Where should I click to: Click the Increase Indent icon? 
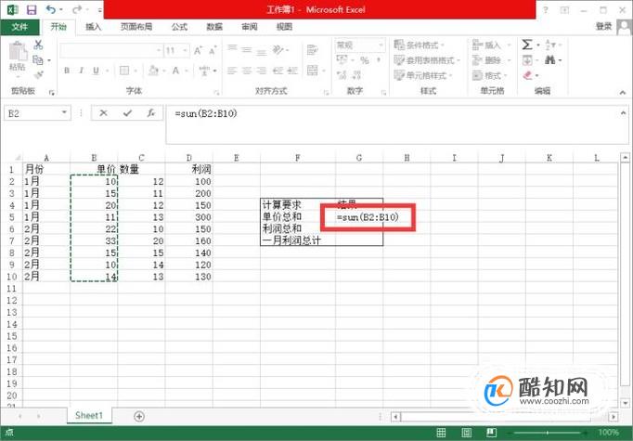click(x=292, y=71)
